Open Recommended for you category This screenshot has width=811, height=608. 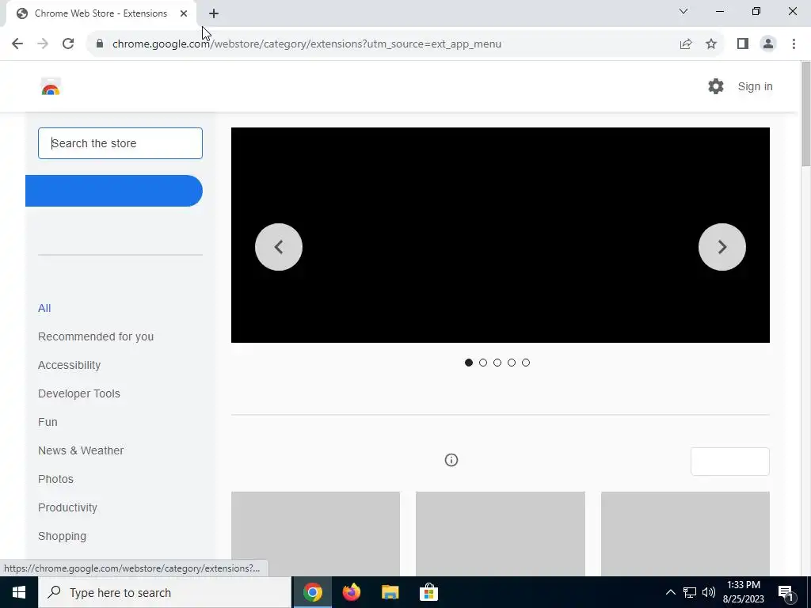click(x=96, y=336)
